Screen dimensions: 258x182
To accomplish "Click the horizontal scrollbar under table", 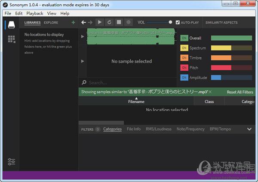I will click(x=101, y=123).
